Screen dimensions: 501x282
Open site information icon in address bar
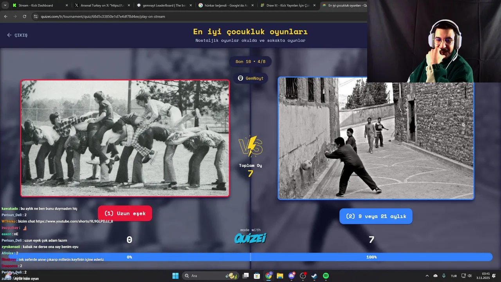pyautogui.click(x=36, y=16)
